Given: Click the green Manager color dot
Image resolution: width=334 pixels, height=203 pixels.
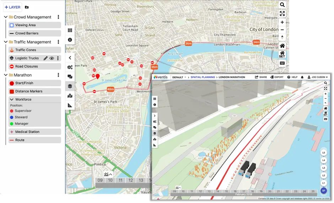Looking at the screenshot, I should pos(12,124).
